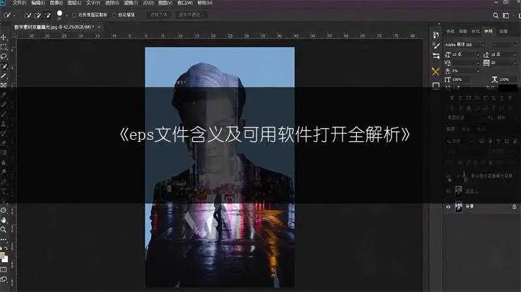Select the Rectangular Marquee tool
This screenshot has width=521, height=292.
(x=4, y=47)
